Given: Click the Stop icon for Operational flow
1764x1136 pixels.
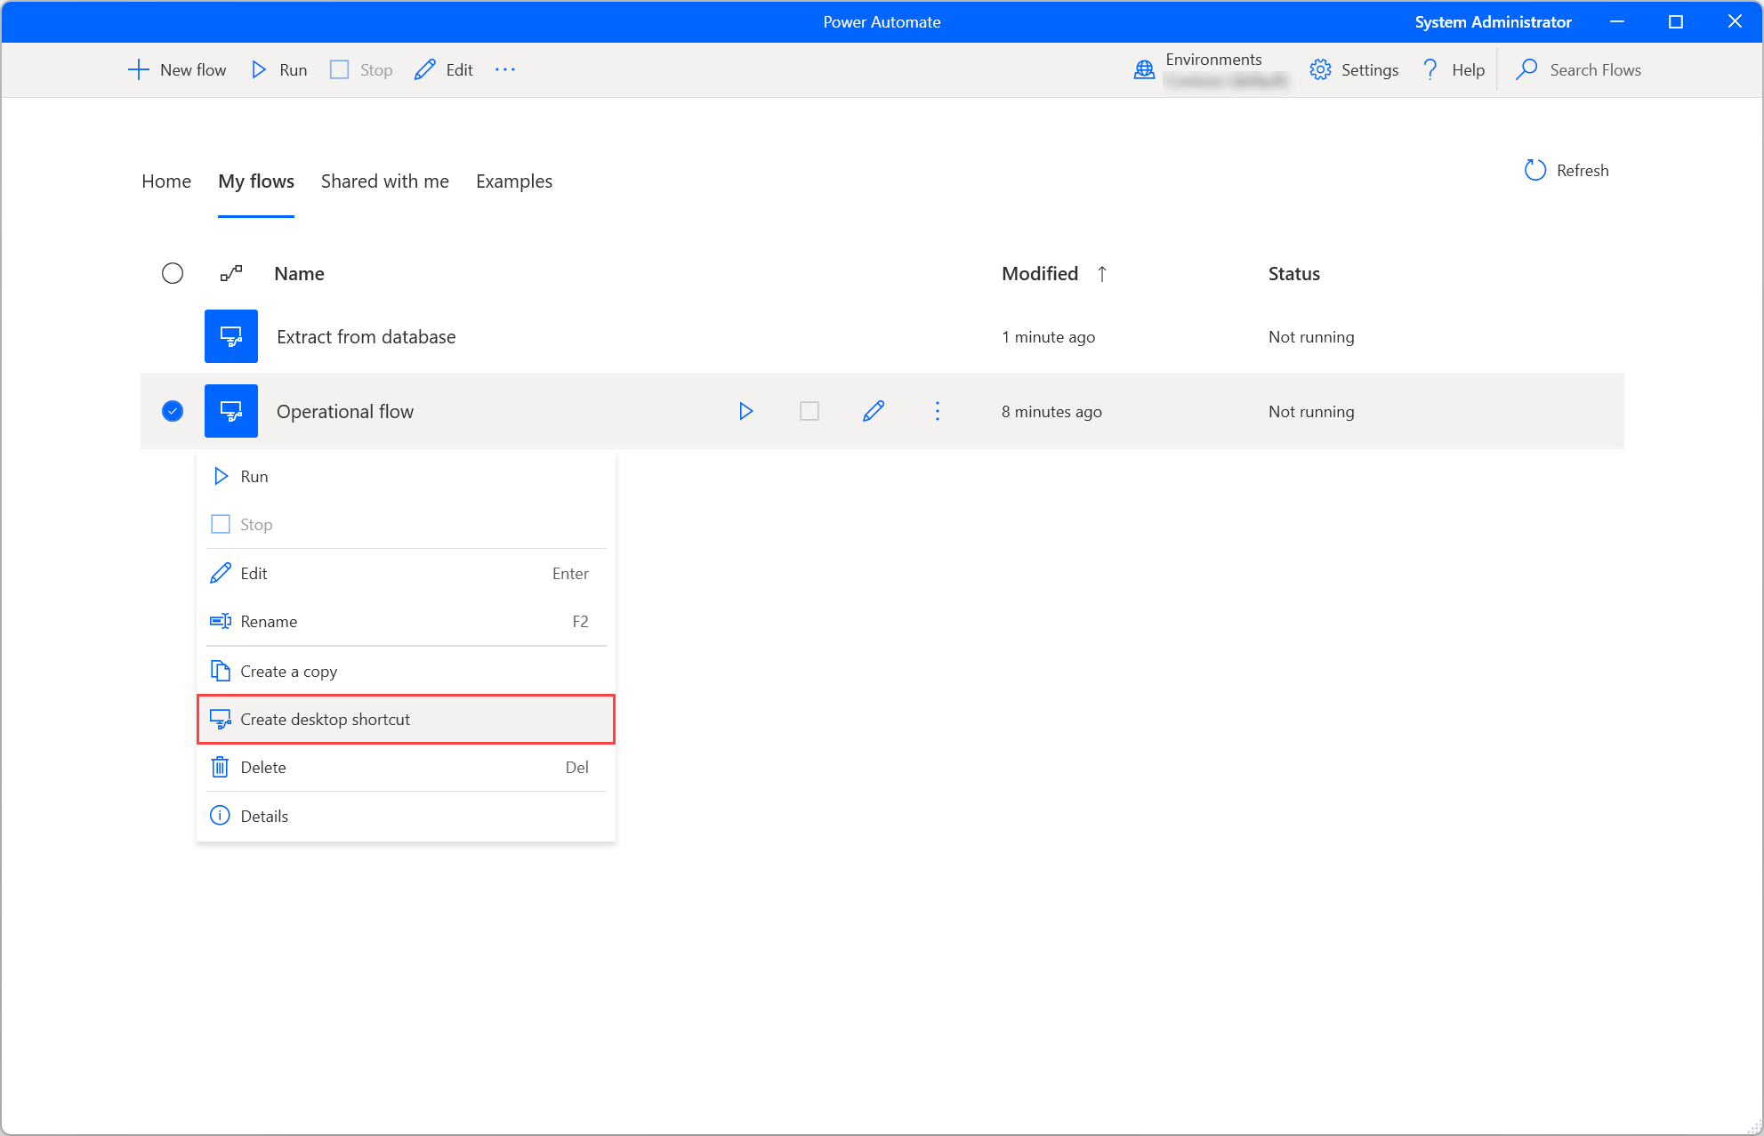Looking at the screenshot, I should pyautogui.click(x=810, y=410).
